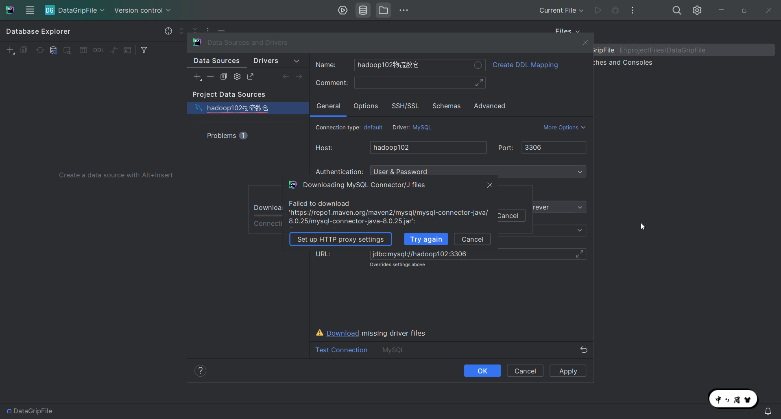This screenshot has width=781, height=419.
Task: Open driver settings gear icon in dialog
Action: (x=237, y=76)
